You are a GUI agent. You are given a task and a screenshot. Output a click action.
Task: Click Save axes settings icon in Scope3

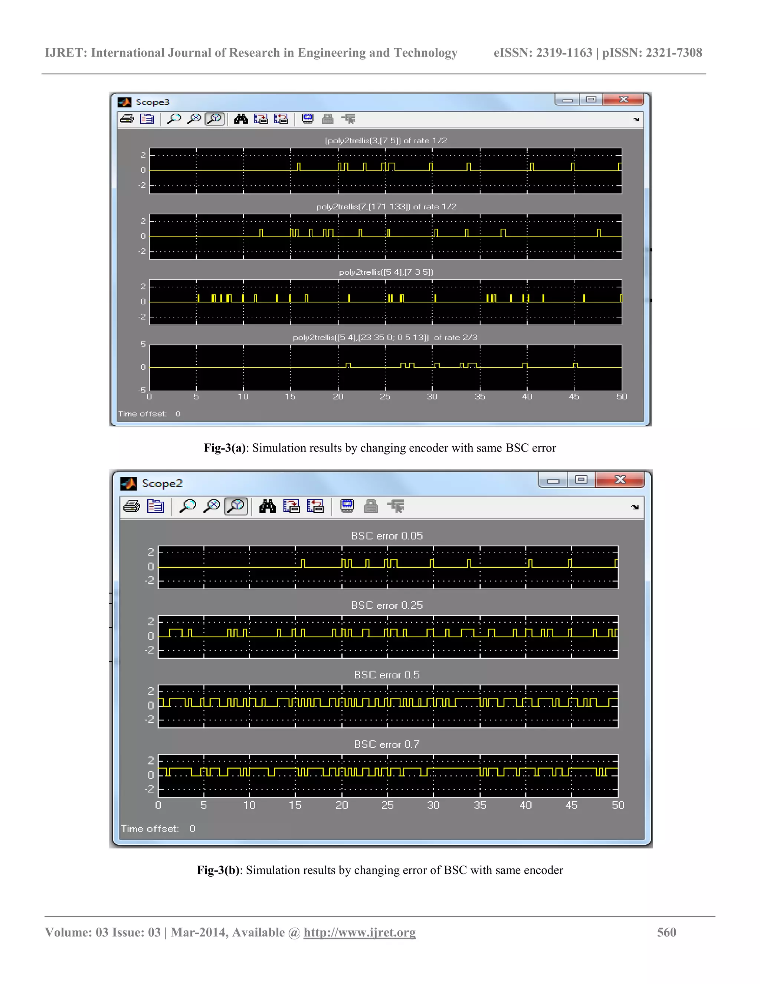pos(261,119)
